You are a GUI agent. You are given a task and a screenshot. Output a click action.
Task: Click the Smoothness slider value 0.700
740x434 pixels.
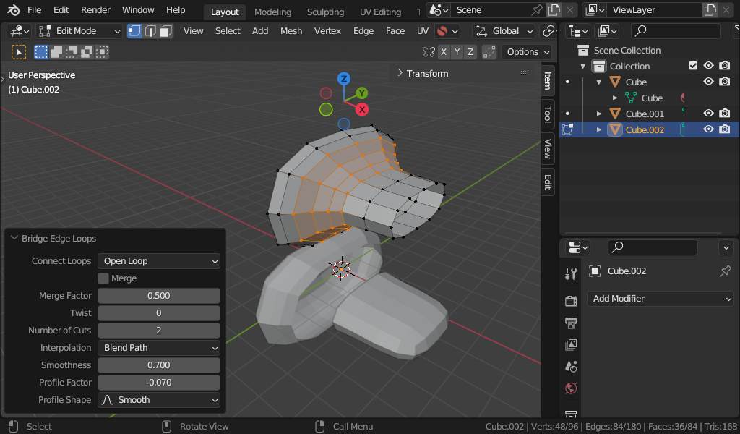tap(158, 365)
